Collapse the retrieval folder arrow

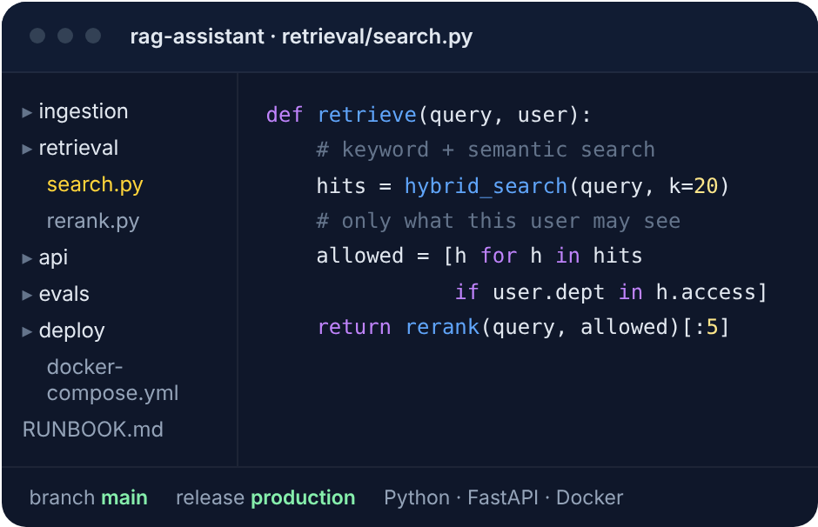[27, 149]
